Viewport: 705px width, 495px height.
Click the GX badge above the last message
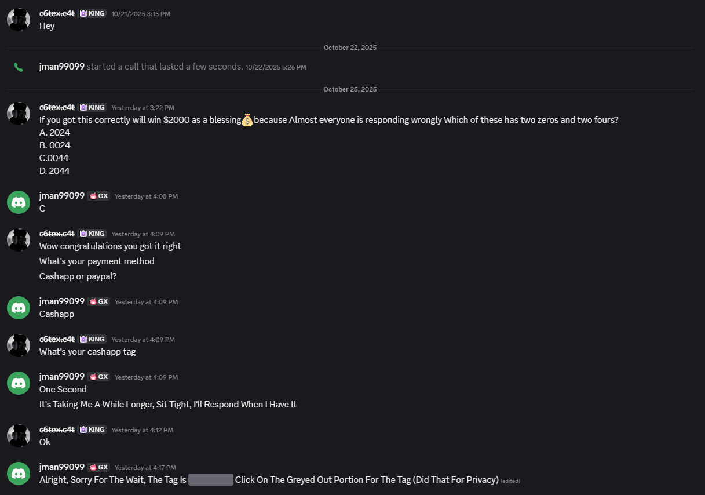coord(98,467)
